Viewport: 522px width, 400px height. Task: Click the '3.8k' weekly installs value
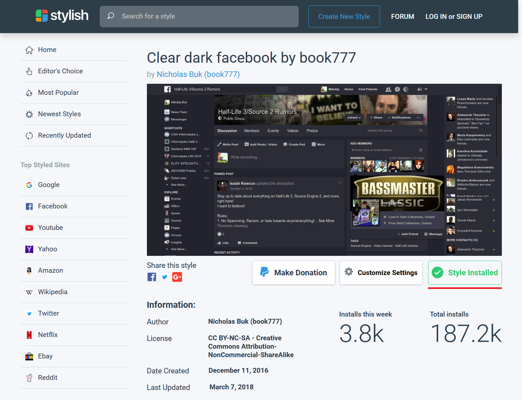coord(361,333)
